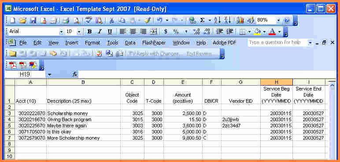This screenshot has width=340, height=162.
Task: Click the Open file folder icon
Action: [x=22, y=21]
